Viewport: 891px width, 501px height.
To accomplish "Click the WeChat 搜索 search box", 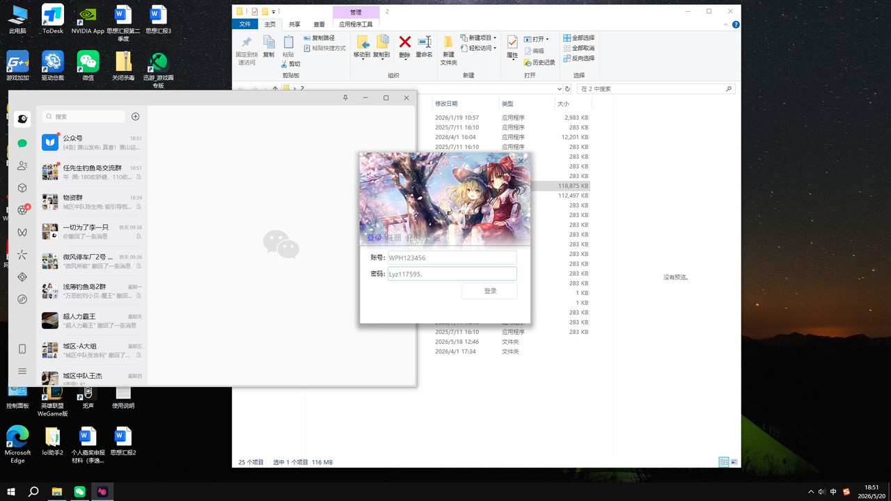I will (x=84, y=117).
